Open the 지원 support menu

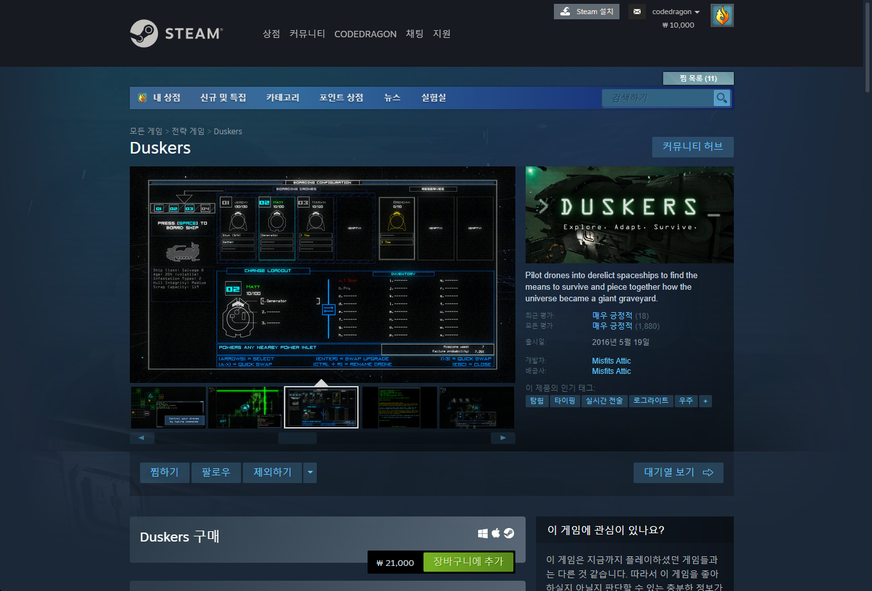click(x=441, y=33)
